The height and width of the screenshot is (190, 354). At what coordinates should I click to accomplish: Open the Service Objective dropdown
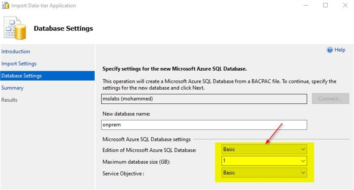tap(264, 173)
